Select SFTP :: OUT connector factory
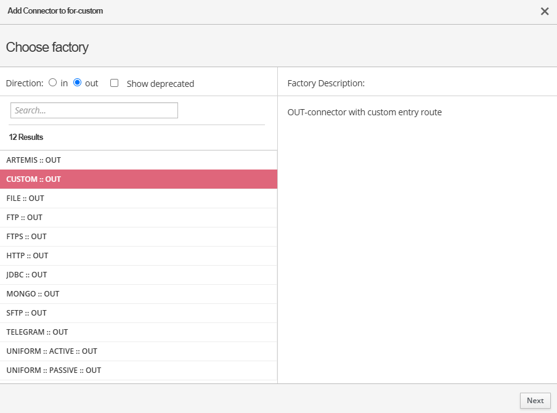557x413 pixels. click(x=26, y=313)
